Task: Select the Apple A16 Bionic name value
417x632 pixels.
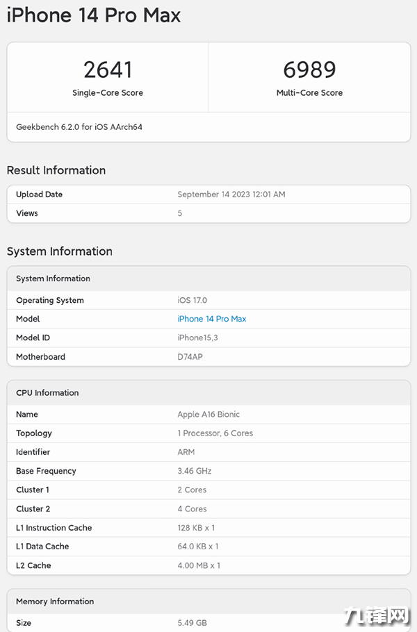Action: click(x=208, y=415)
